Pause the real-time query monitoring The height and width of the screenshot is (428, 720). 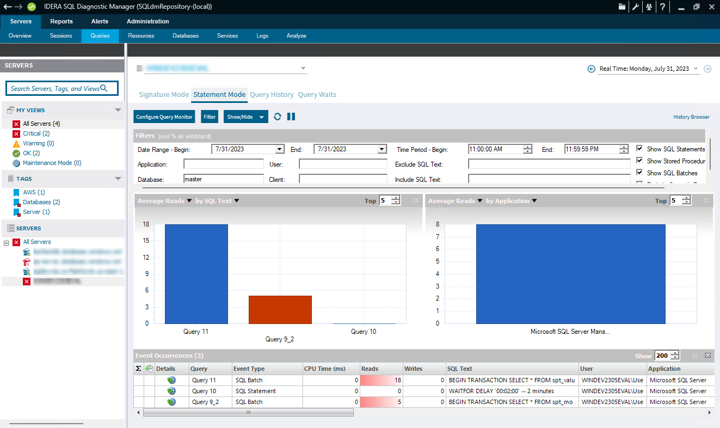coord(291,117)
